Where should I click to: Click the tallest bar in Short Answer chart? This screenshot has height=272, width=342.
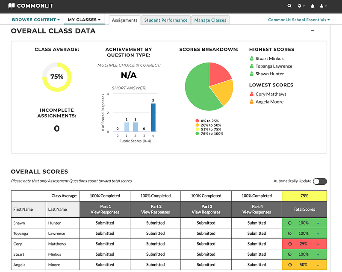coord(153,117)
